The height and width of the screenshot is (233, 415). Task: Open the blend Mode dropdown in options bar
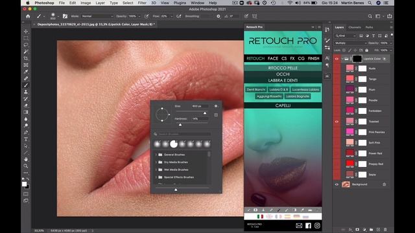point(97,16)
